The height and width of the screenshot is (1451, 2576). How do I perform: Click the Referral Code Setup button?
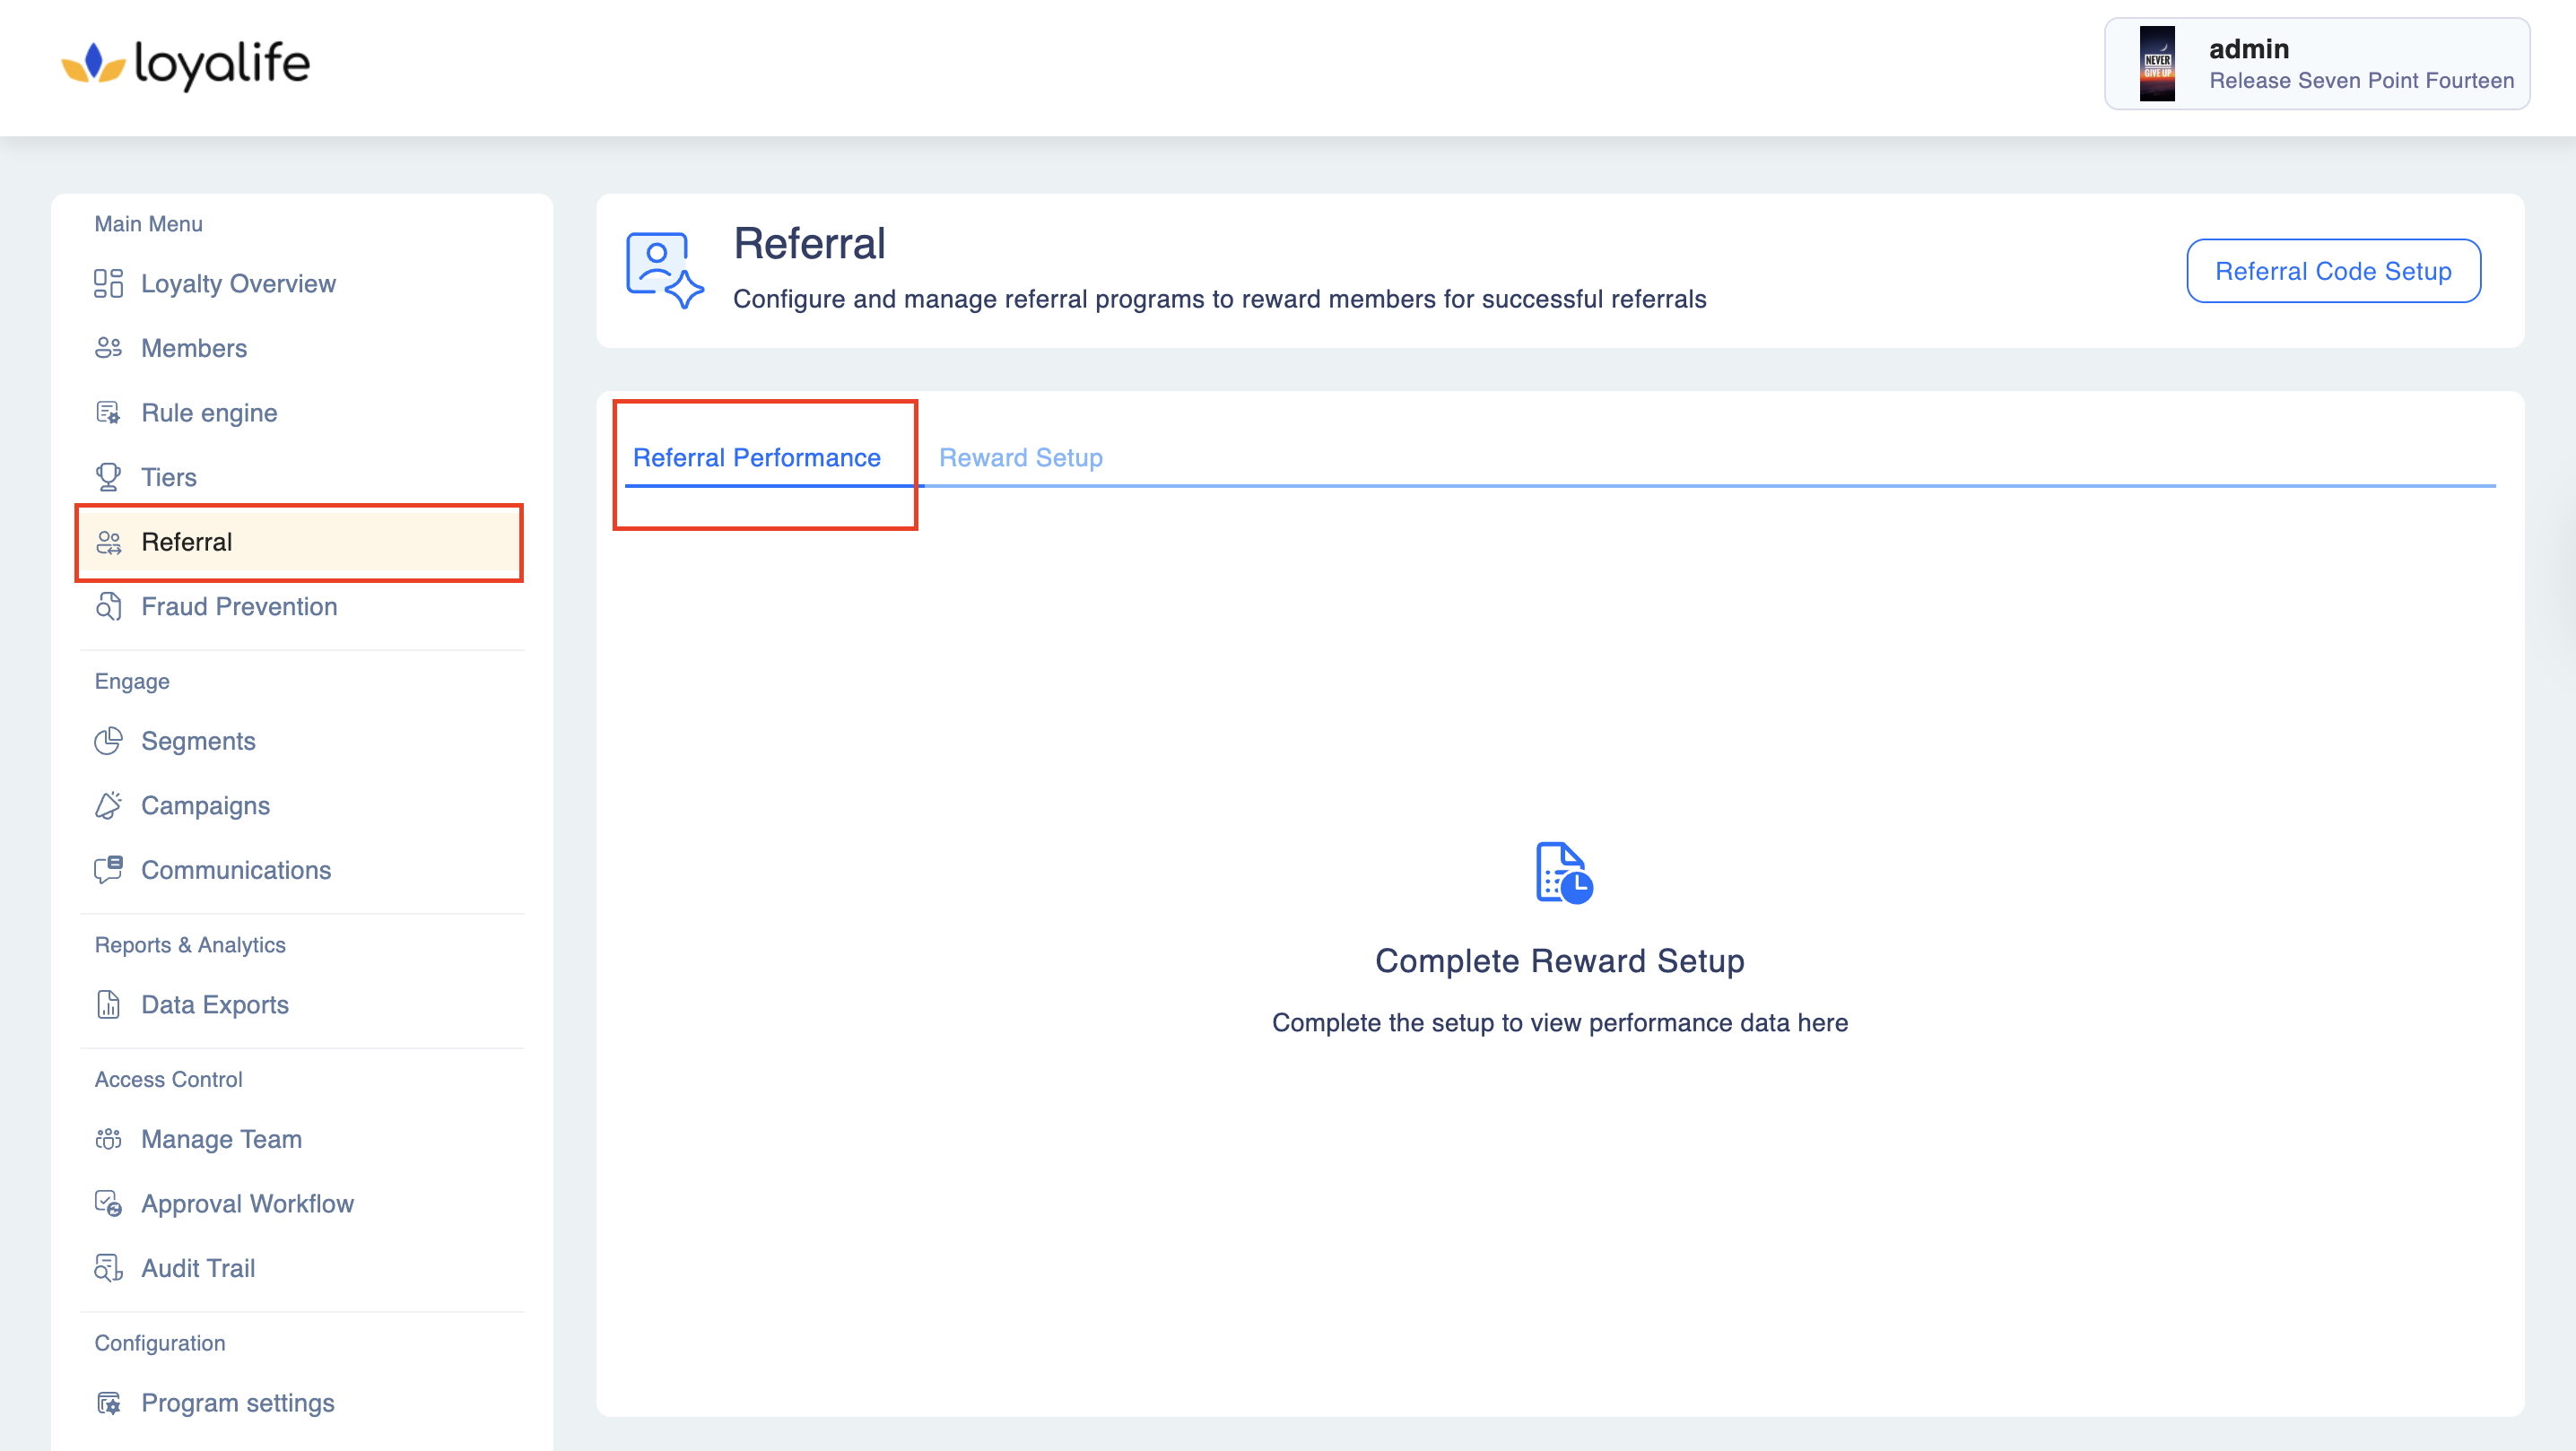point(2332,271)
